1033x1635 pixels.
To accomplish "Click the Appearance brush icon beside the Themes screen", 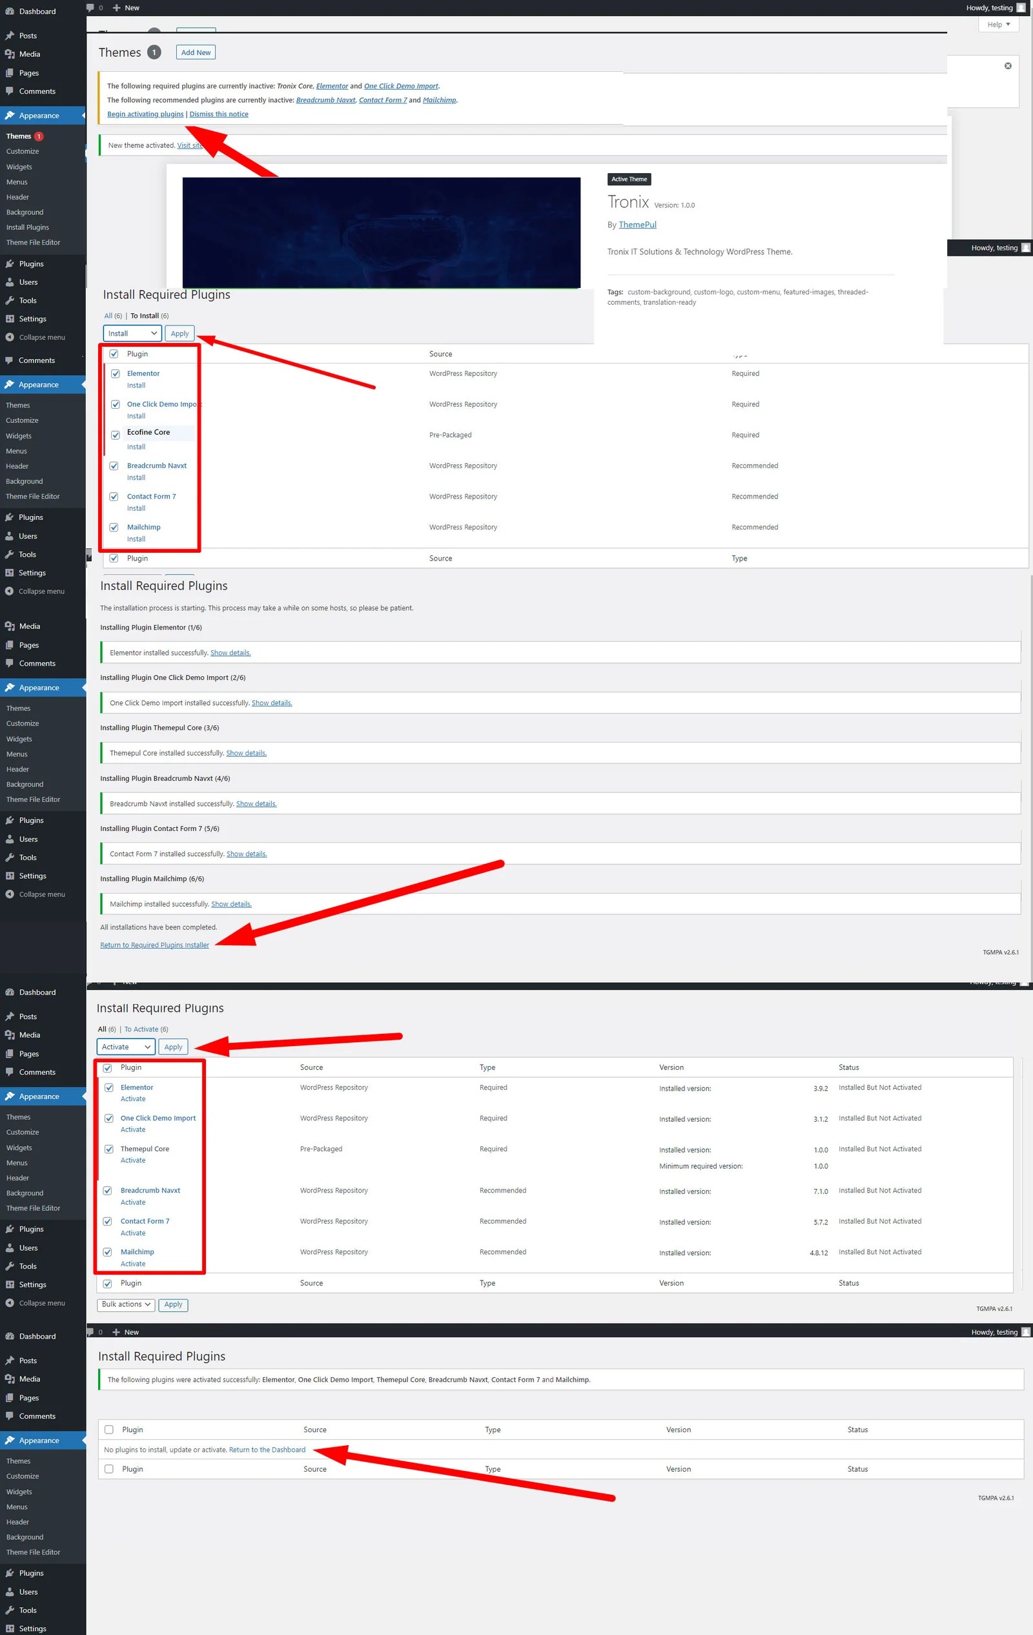I will [x=10, y=116].
